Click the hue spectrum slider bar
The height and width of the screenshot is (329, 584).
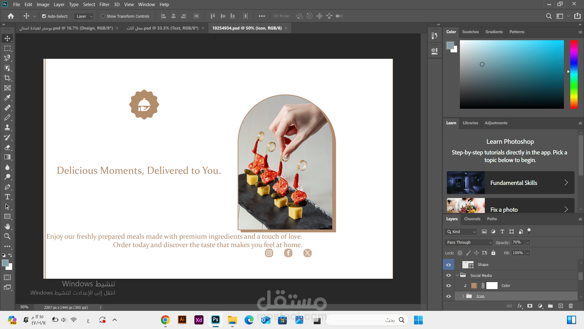point(574,74)
